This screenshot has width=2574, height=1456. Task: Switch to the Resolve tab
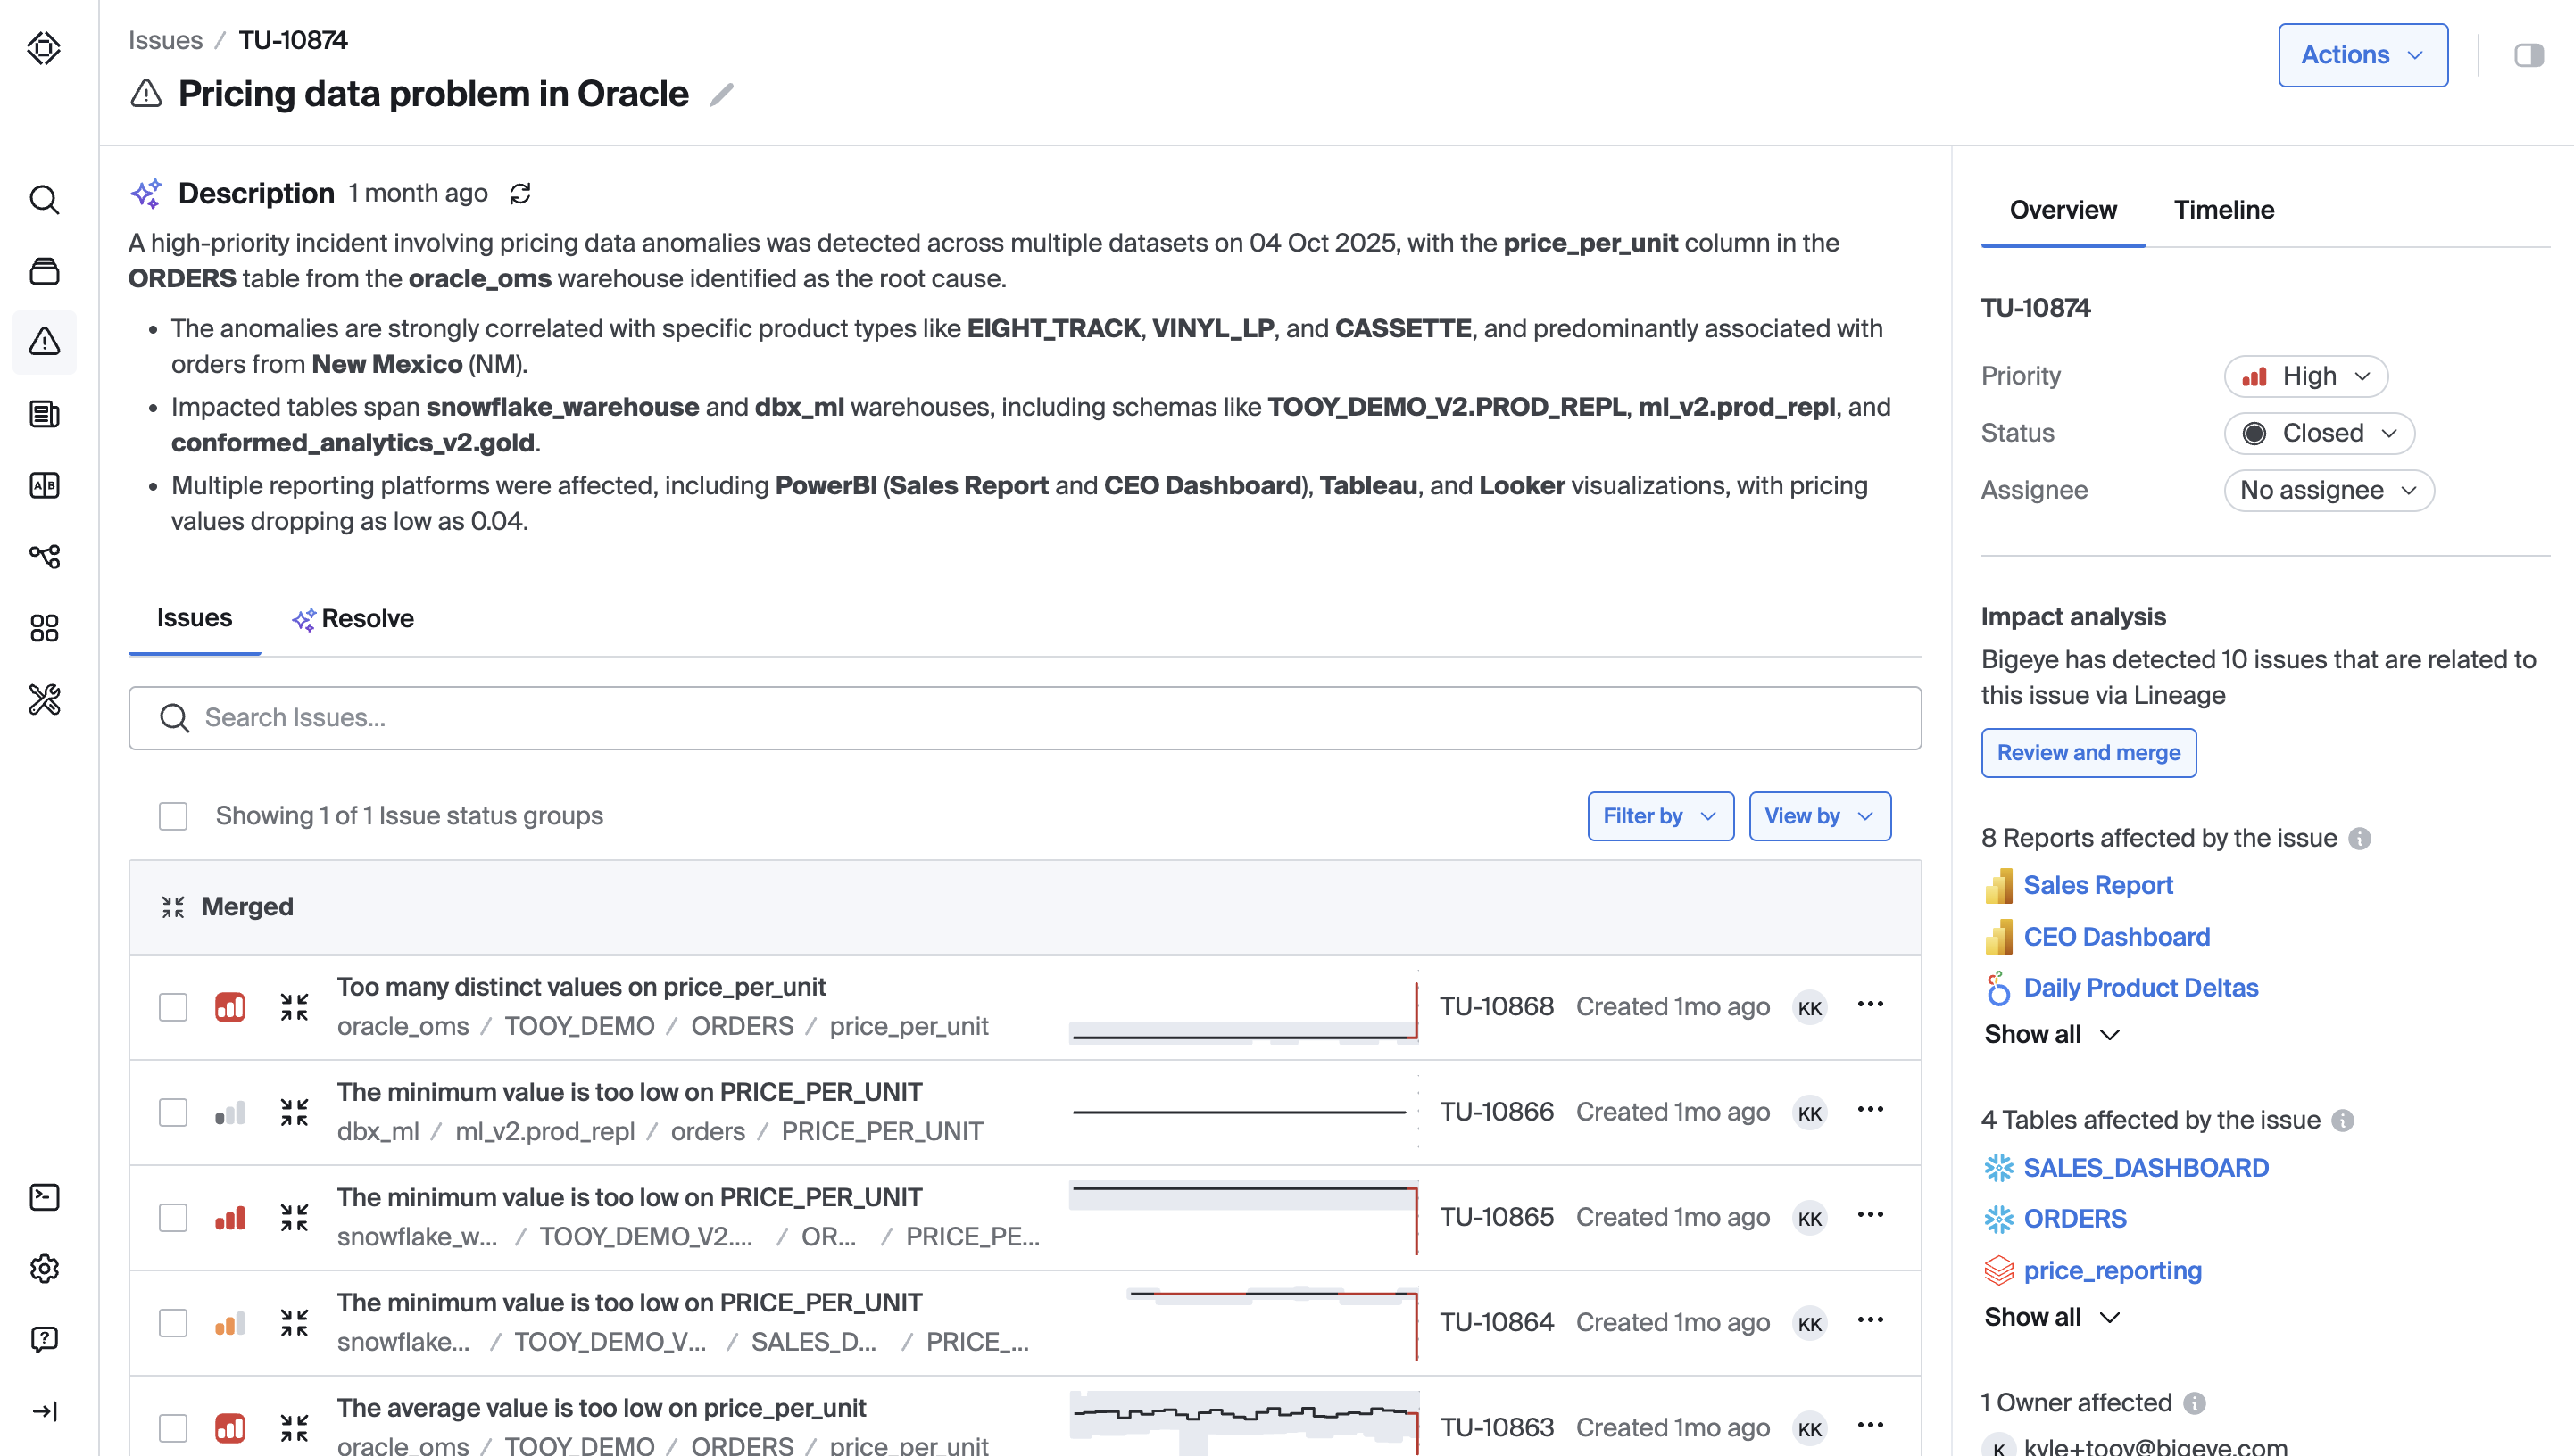pos(353,618)
